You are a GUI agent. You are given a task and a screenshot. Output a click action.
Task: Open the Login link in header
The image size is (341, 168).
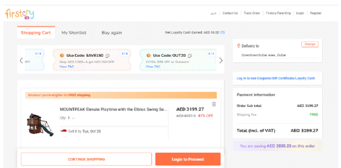coord(300,13)
